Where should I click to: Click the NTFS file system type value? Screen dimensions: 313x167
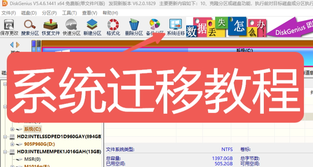coord(227,149)
